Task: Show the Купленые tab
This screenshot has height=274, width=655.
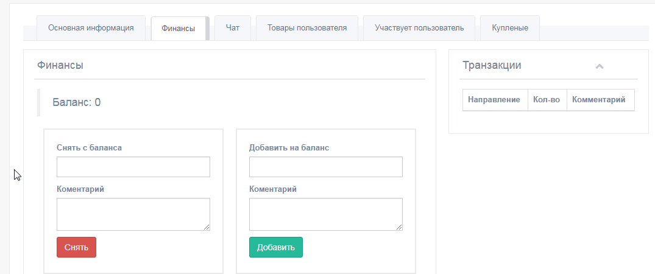Action: pos(510,28)
